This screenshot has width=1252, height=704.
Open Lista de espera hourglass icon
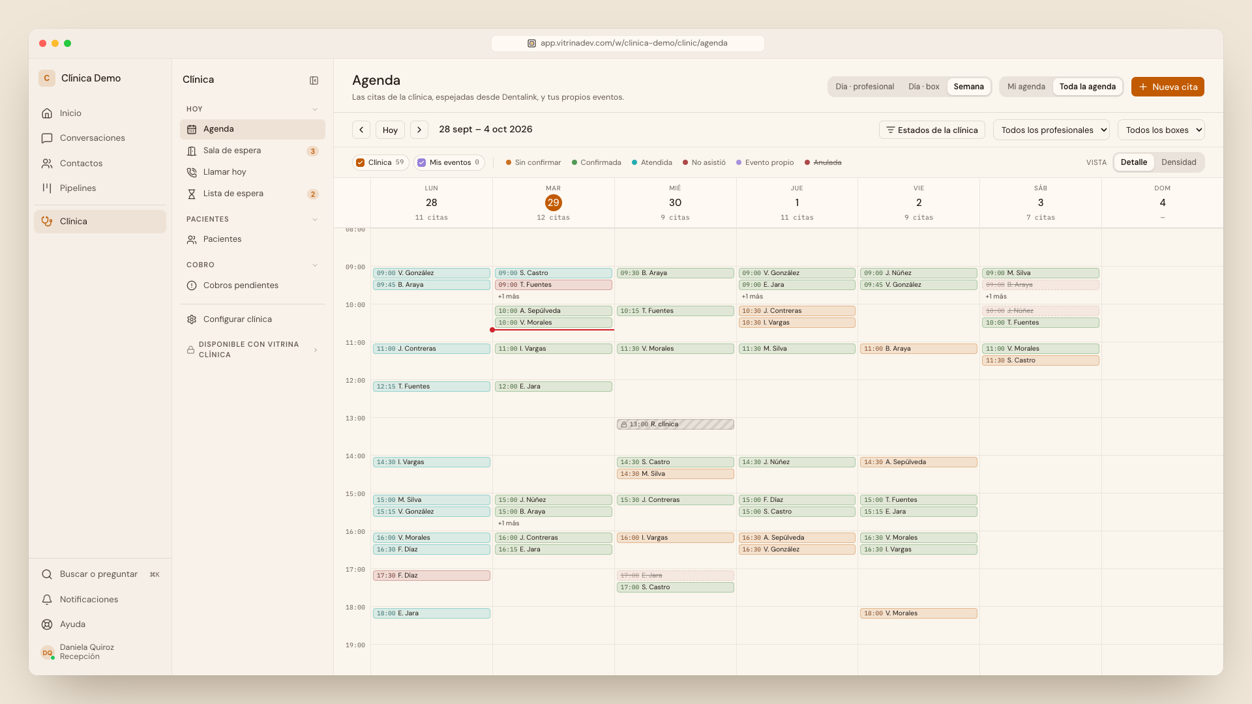[x=192, y=194]
